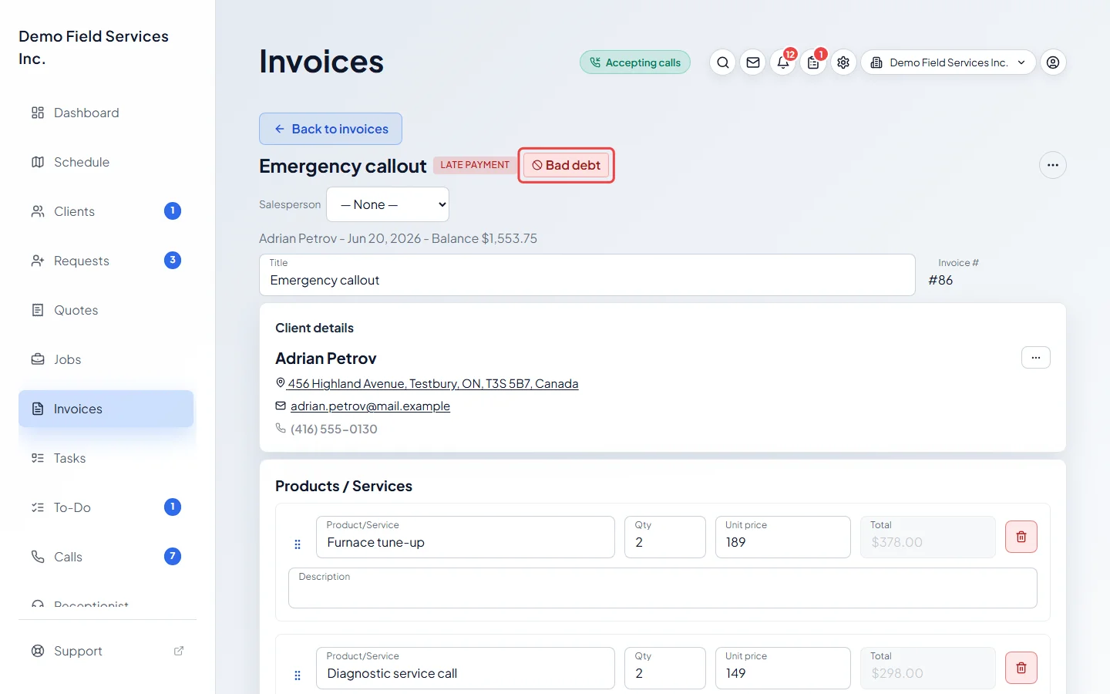Open Tasks in sidebar

106,458
